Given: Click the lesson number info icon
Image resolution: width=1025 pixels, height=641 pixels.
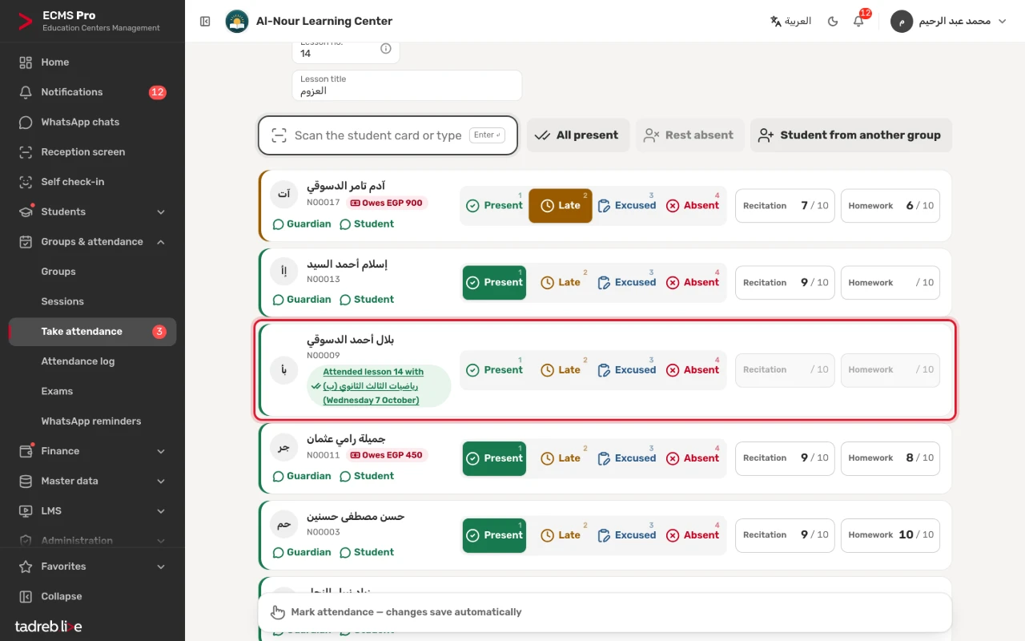Looking at the screenshot, I should tap(386, 49).
